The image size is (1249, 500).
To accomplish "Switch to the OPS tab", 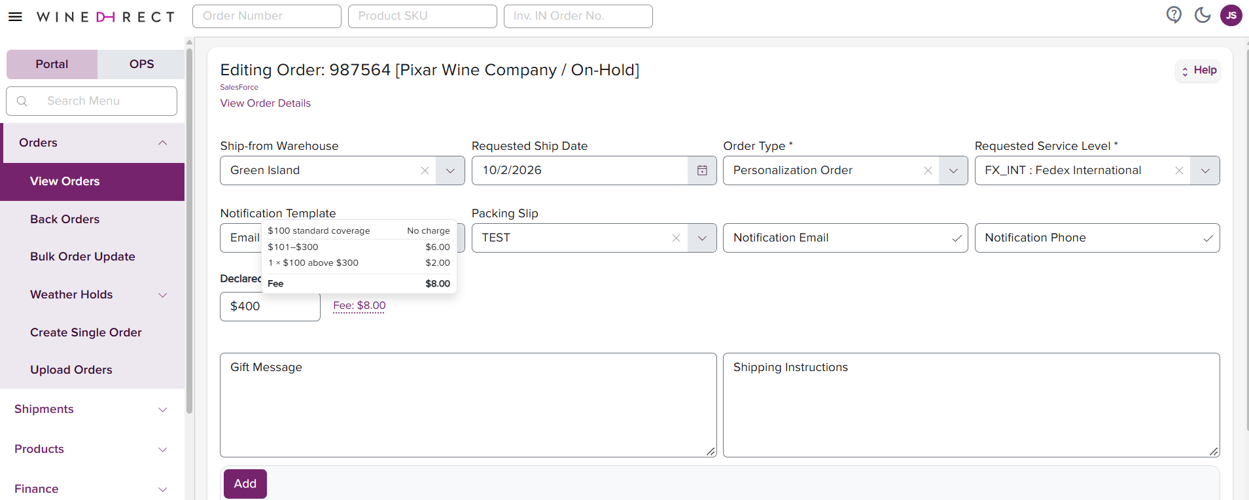I will (141, 64).
